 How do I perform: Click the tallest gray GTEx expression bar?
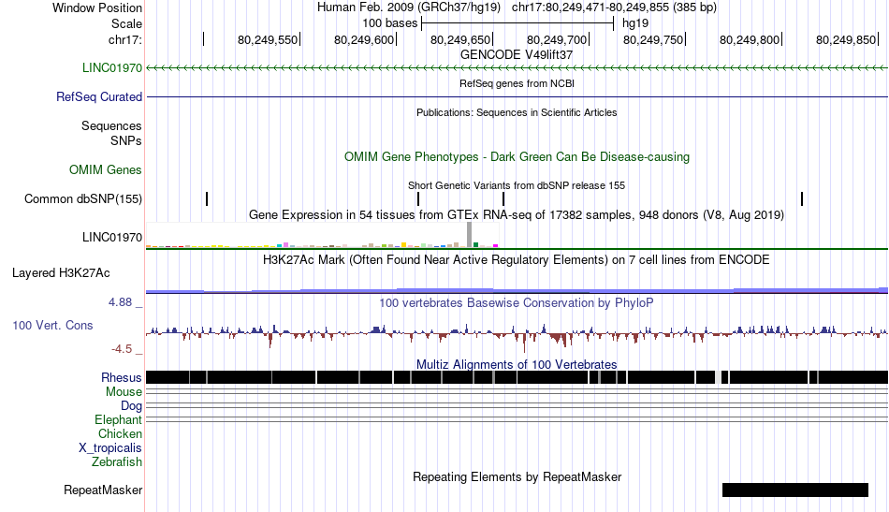[x=470, y=235]
